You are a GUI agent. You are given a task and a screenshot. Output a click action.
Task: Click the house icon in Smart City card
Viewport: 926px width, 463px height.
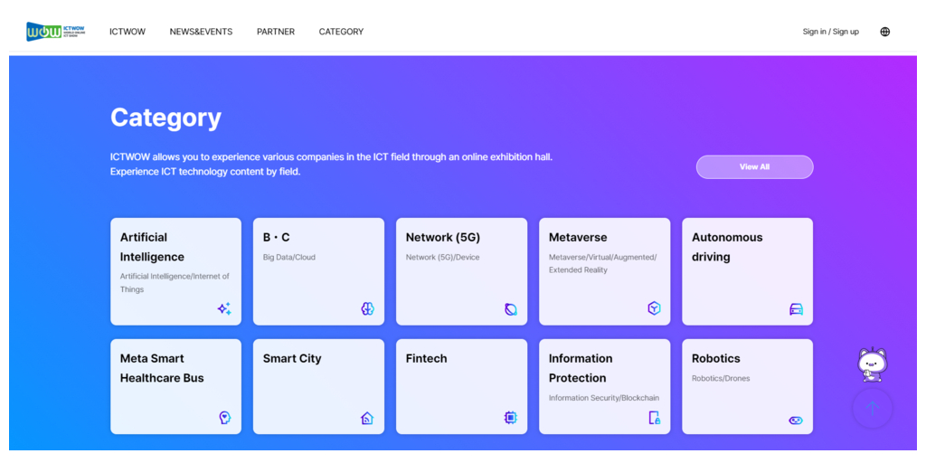pos(367,418)
